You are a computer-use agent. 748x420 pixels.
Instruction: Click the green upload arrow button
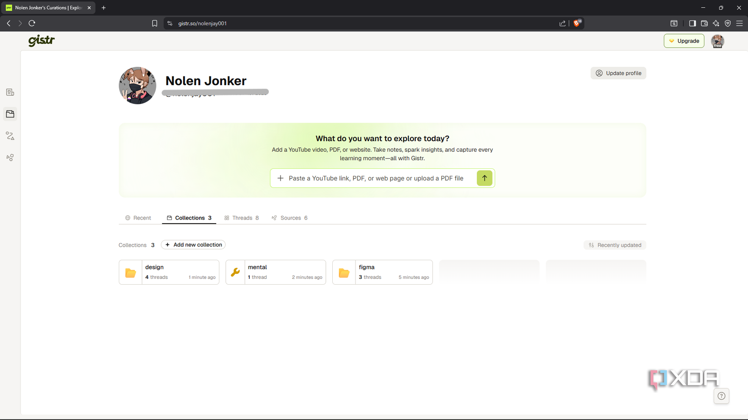pyautogui.click(x=484, y=178)
